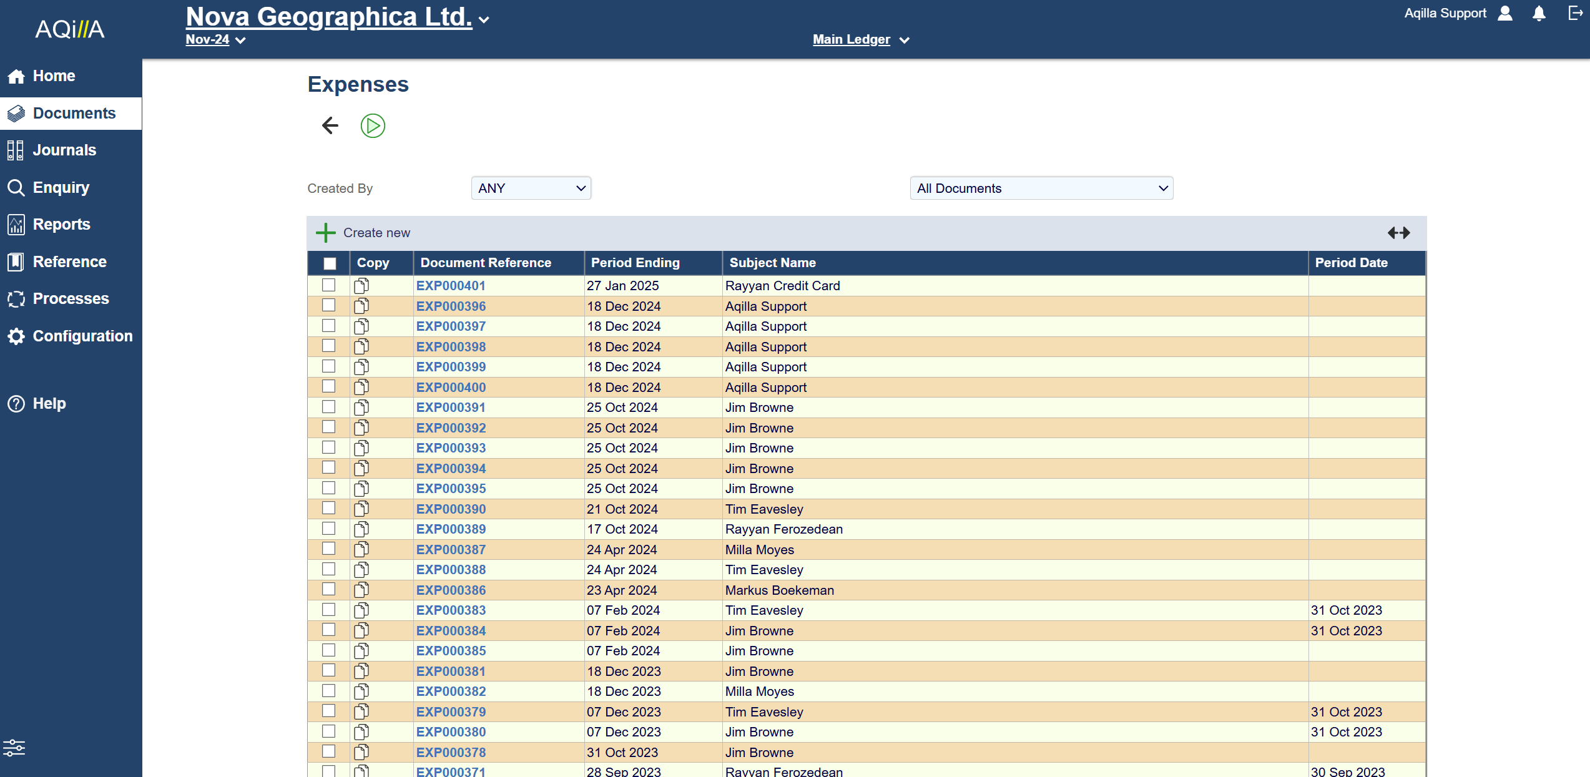
Task: Tick the select-all checkbox in table header
Action: (330, 263)
